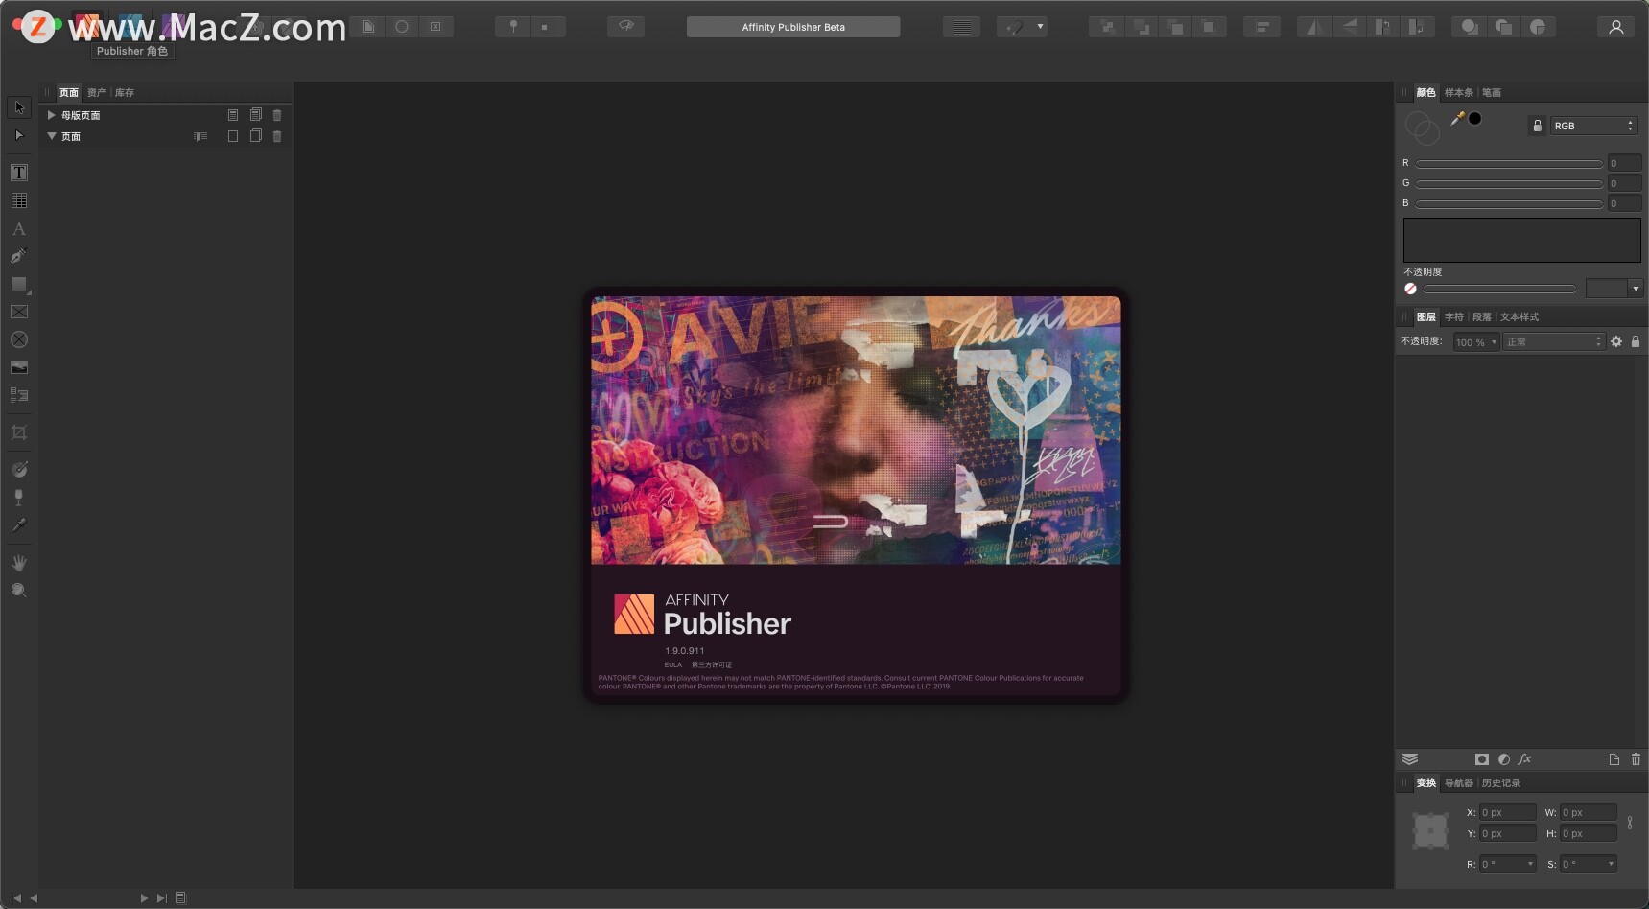The height and width of the screenshot is (909, 1649).
Task: Select the Rectangle shape tool
Action: tap(19, 284)
